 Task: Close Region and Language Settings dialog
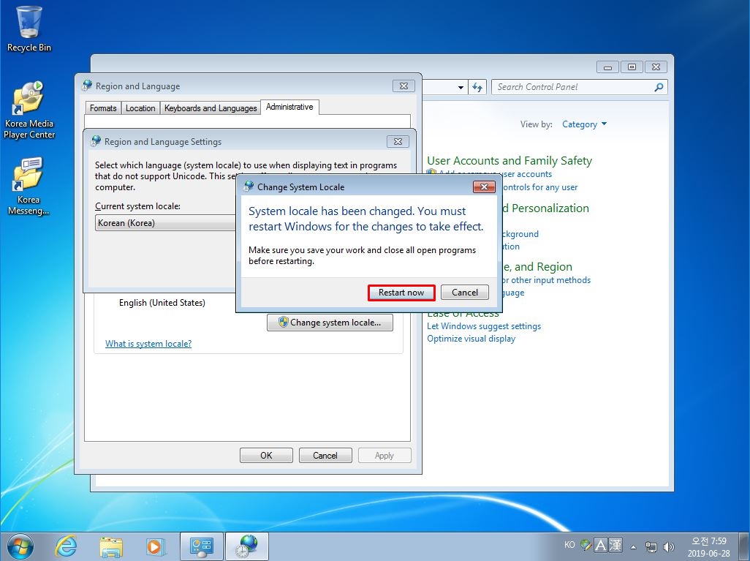tap(398, 142)
